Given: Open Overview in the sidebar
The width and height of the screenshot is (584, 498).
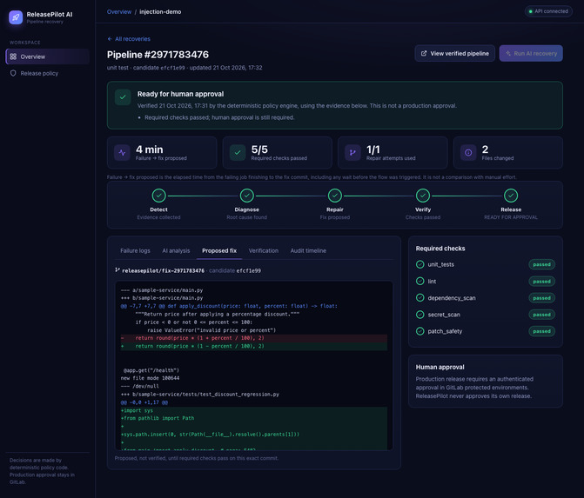Looking at the screenshot, I should [48, 56].
